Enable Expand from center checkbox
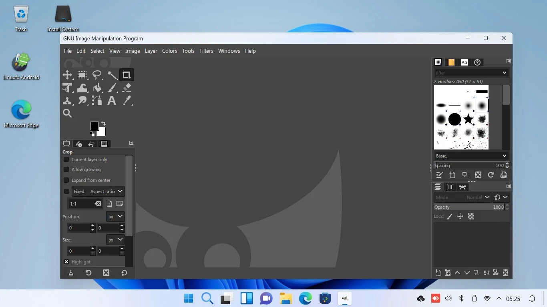Image resolution: width=547 pixels, height=307 pixels. [x=66, y=180]
